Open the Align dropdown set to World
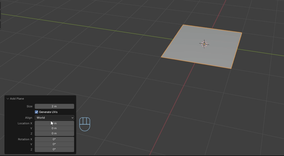The width and height of the screenshot is (284, 156). pyautogui.click(x=54, y=118)
